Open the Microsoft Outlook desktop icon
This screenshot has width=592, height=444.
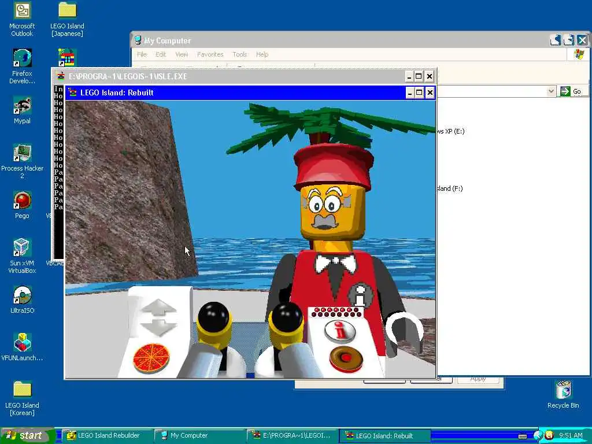pos(22,19)
